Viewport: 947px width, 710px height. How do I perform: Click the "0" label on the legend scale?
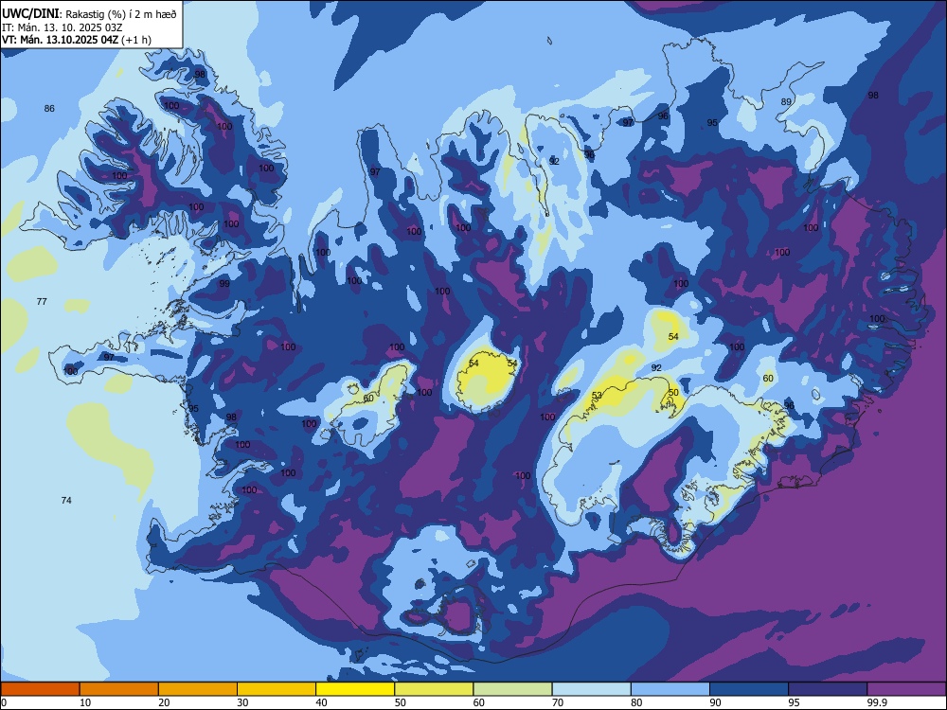4,702
